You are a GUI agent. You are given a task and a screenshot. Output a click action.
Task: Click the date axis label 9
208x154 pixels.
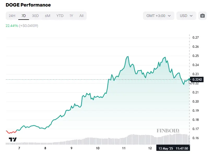tap(71, 148)
